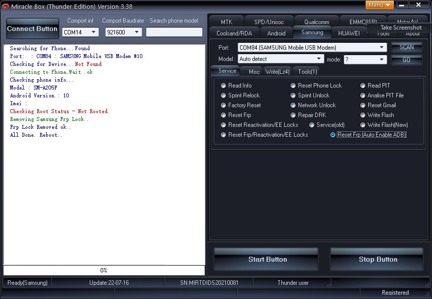Image resolution: width=432 pixels, height=299 pixels.
Task: Click the Registered status text
Action: click(395, 293)
